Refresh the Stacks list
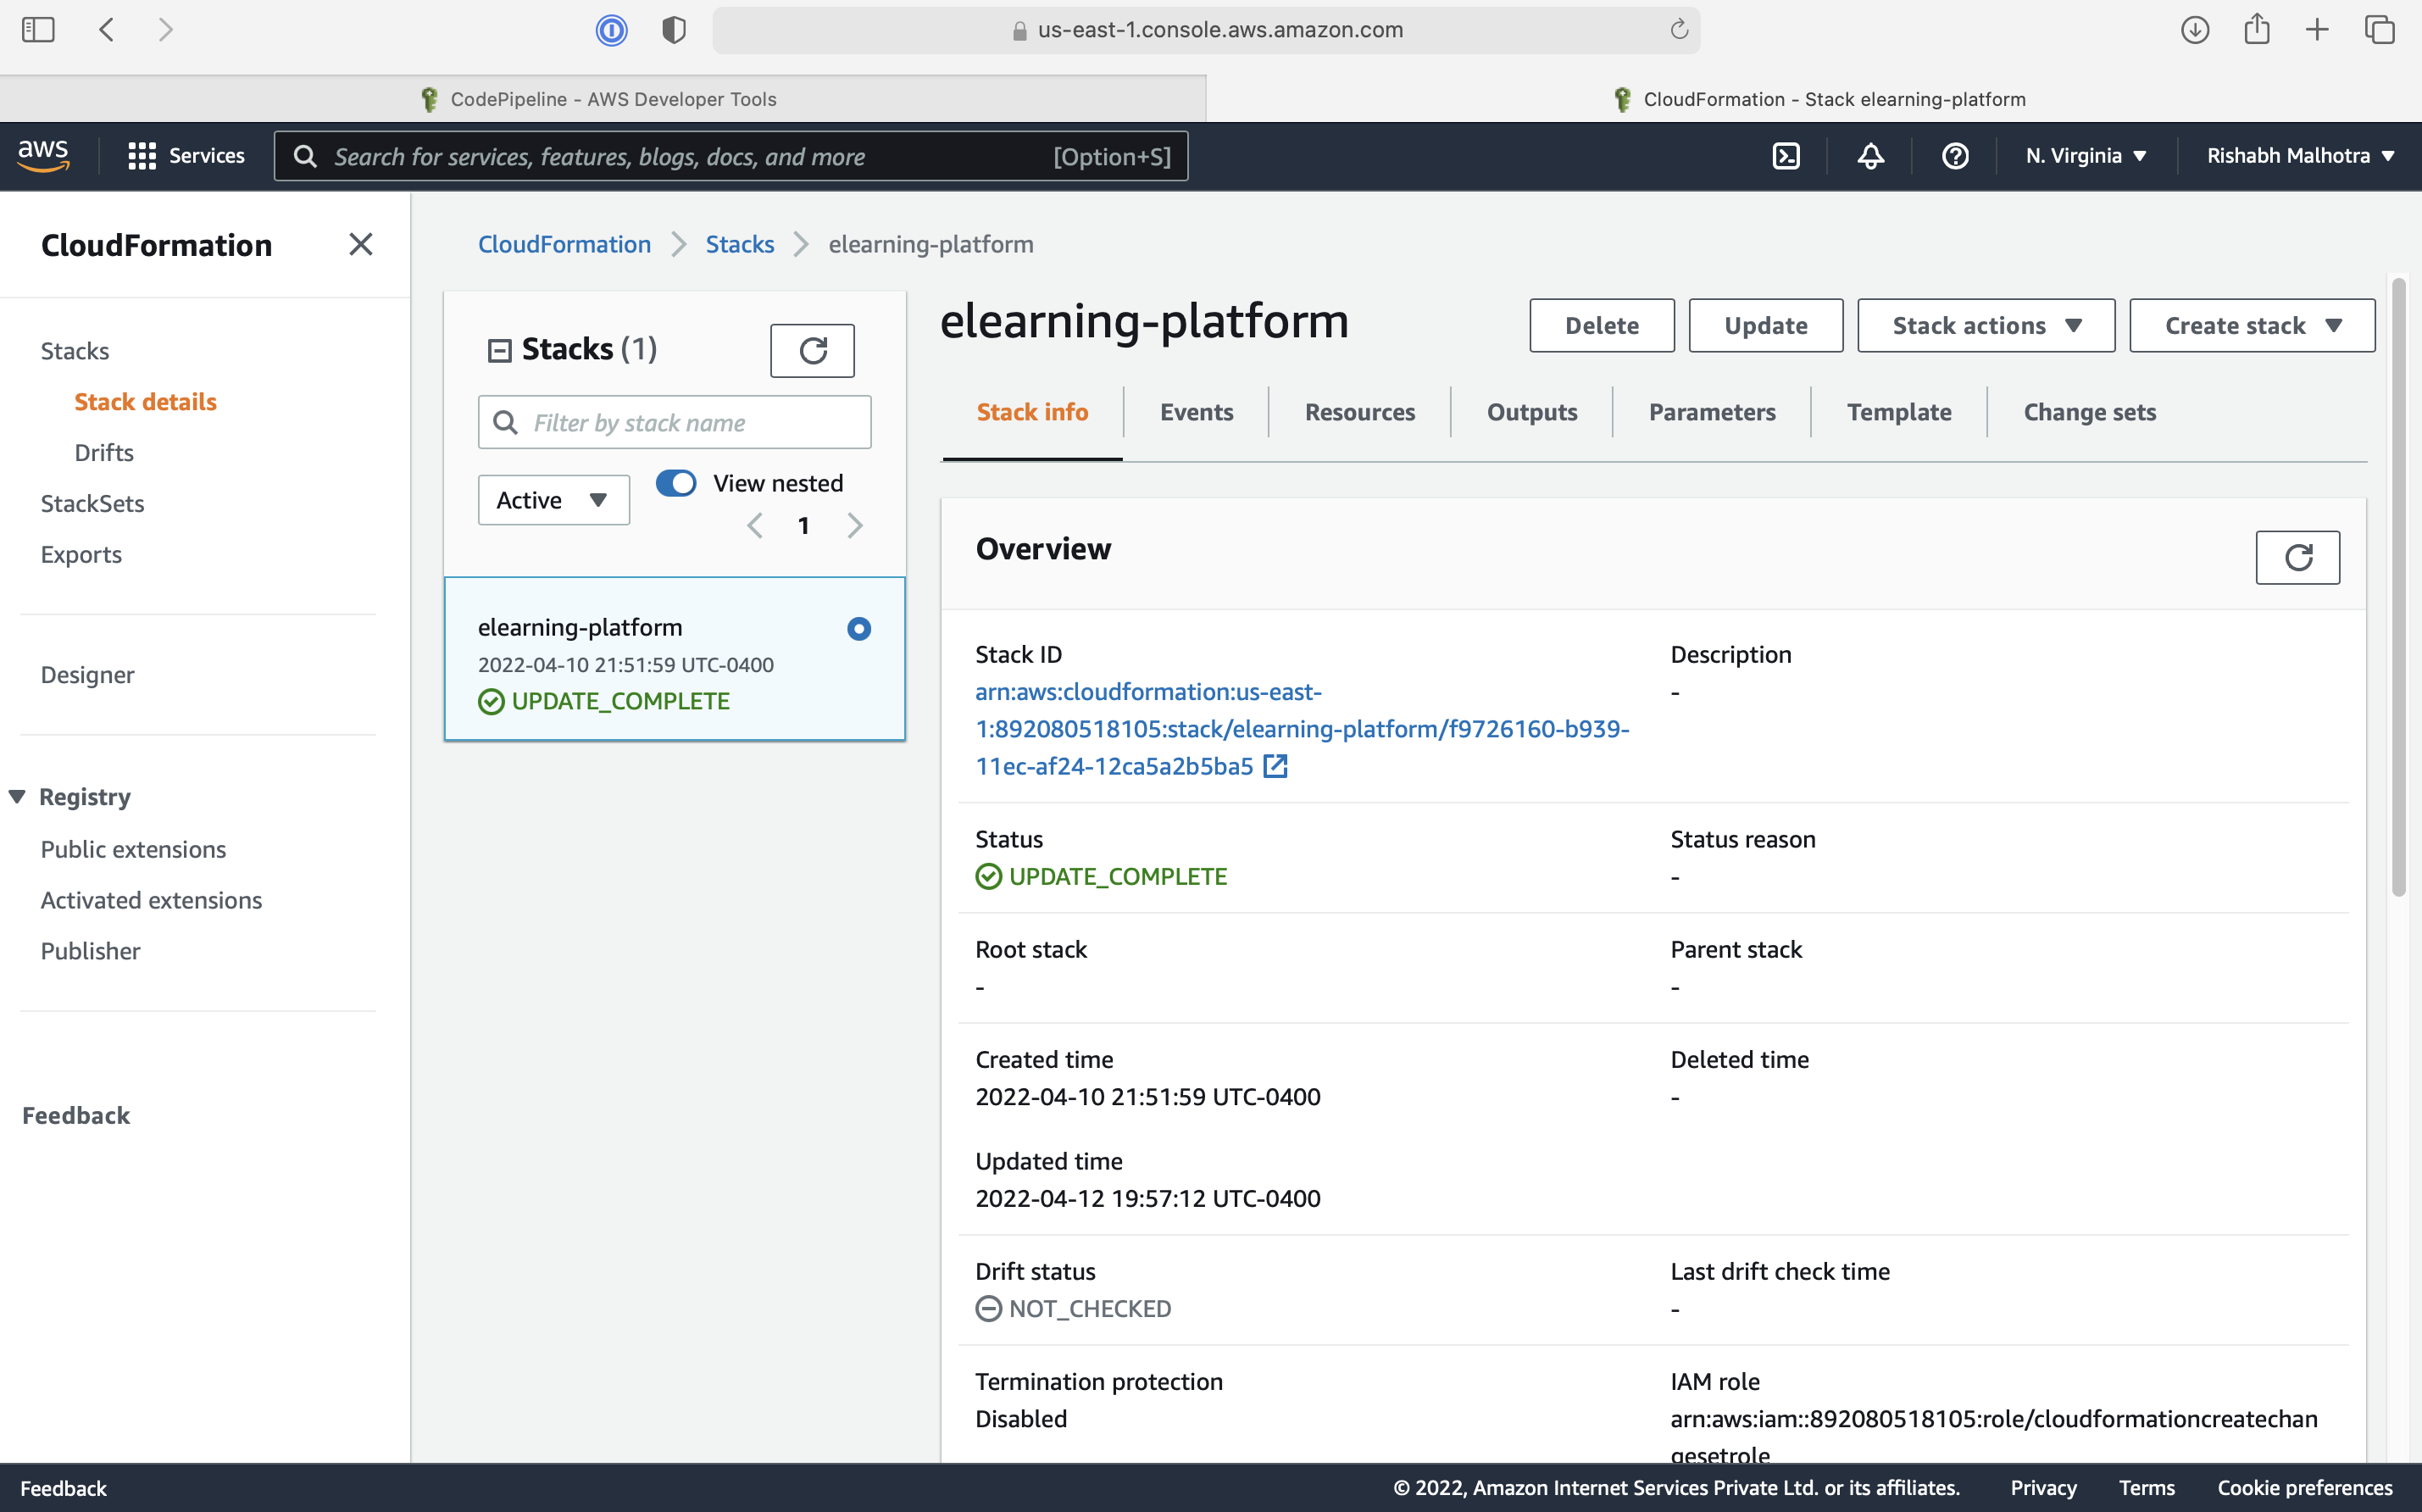2422x1512 pixels. [812, 350]
